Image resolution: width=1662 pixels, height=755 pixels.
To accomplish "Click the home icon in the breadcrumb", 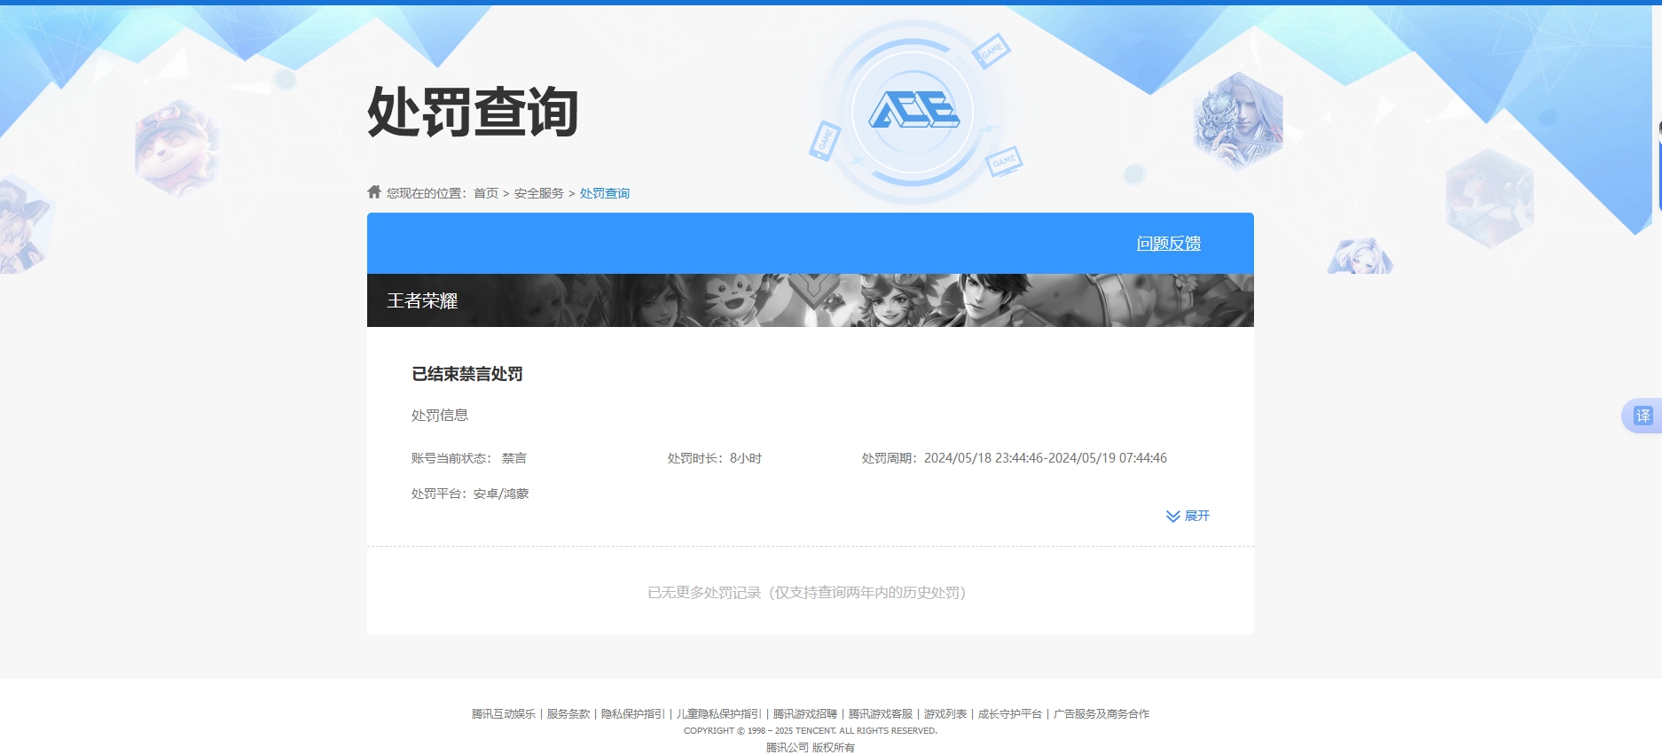I will pos(374,191).
